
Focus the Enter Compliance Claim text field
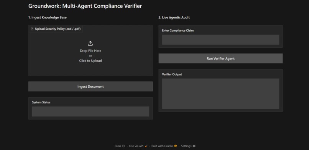(220, 40)
